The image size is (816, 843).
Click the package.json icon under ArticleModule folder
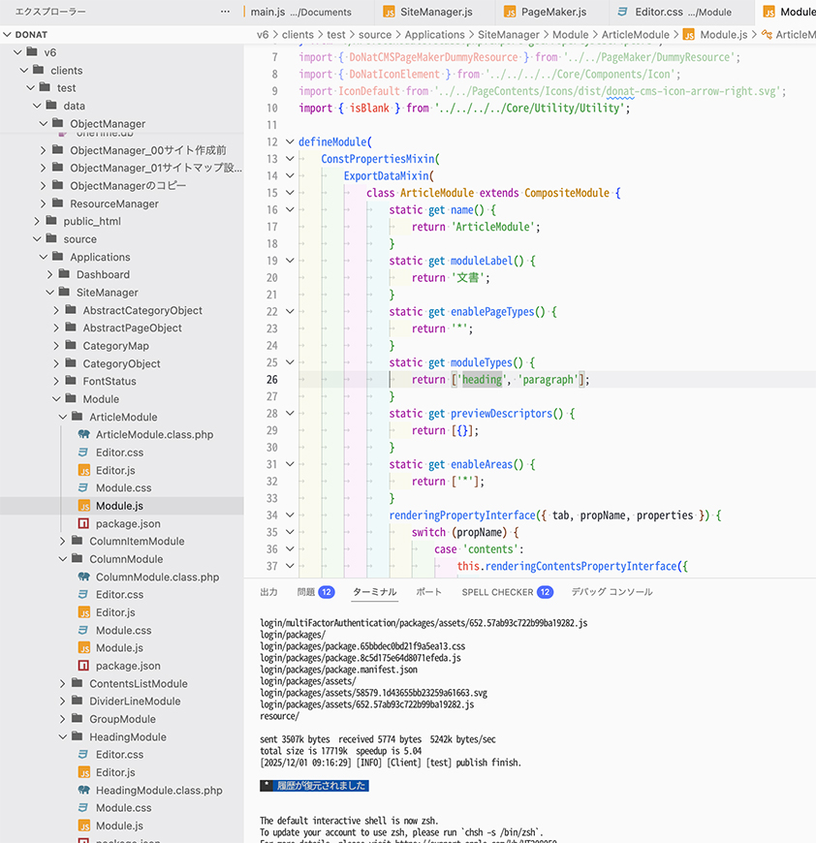click(x=83, y=523)
